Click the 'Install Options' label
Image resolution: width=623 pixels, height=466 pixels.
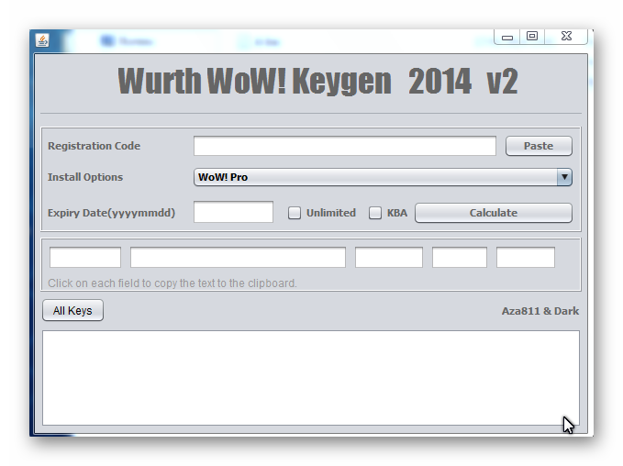click(85, 177)
